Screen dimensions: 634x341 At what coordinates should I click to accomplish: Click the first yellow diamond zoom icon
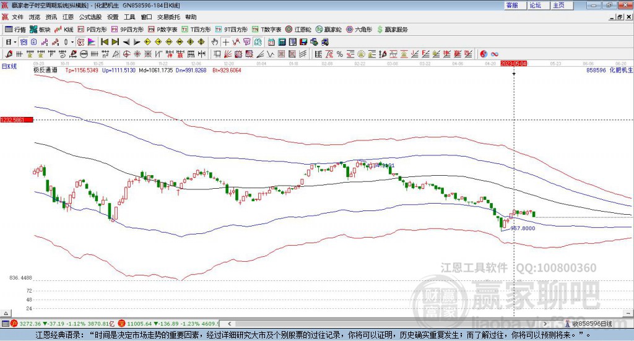tap(147, 42)
